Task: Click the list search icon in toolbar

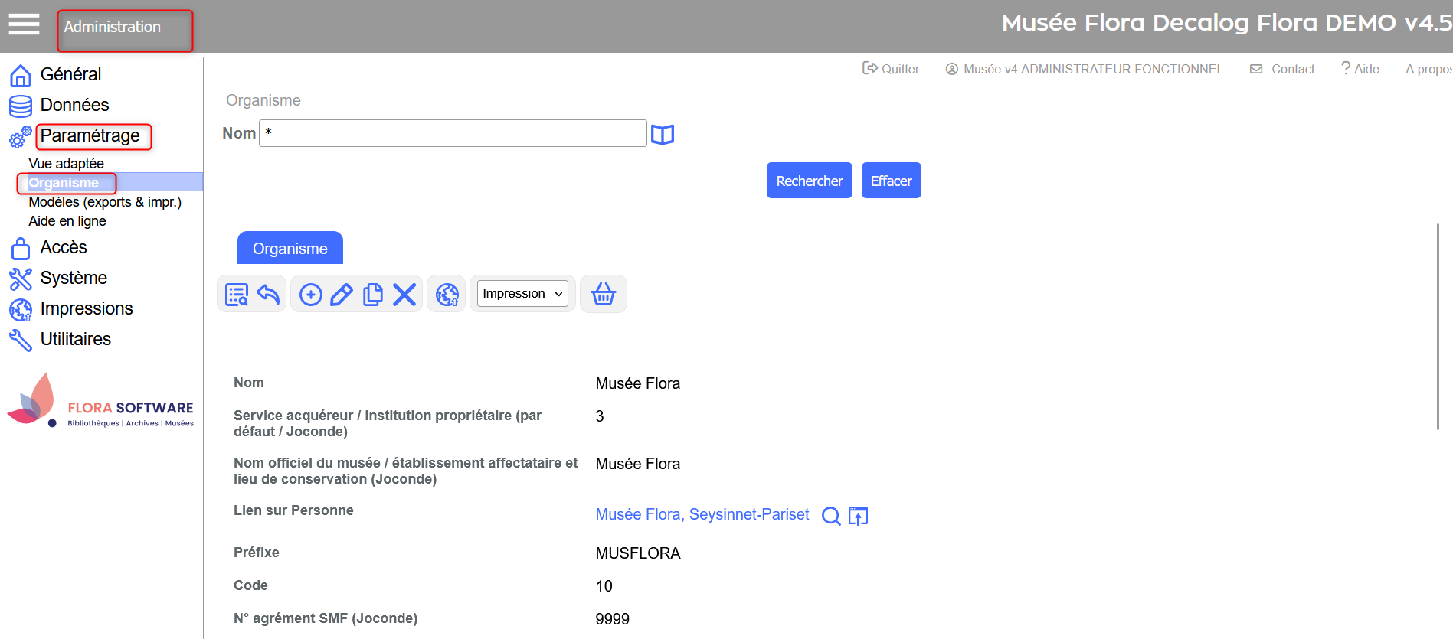Action: tap(237, 295)
